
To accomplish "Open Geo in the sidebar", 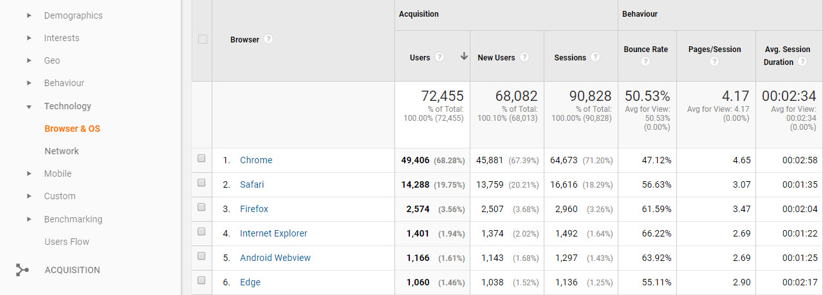I will (x=52, y=60).
